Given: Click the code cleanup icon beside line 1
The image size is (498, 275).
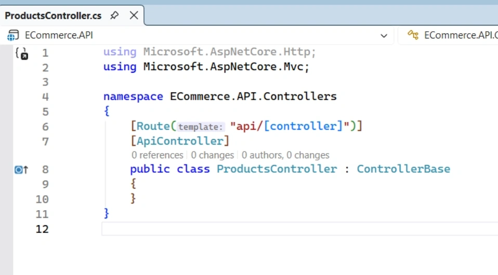Looking at the screenshot, I should pyautogui.click(x=22, y=53).
